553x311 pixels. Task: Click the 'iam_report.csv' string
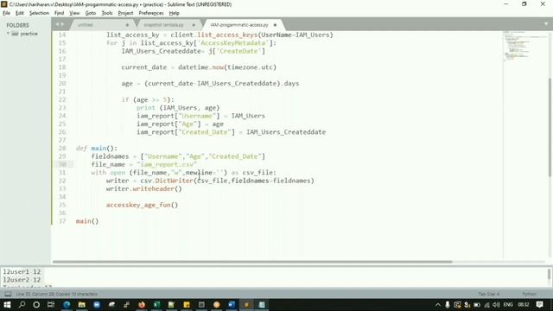pos(167,164)
